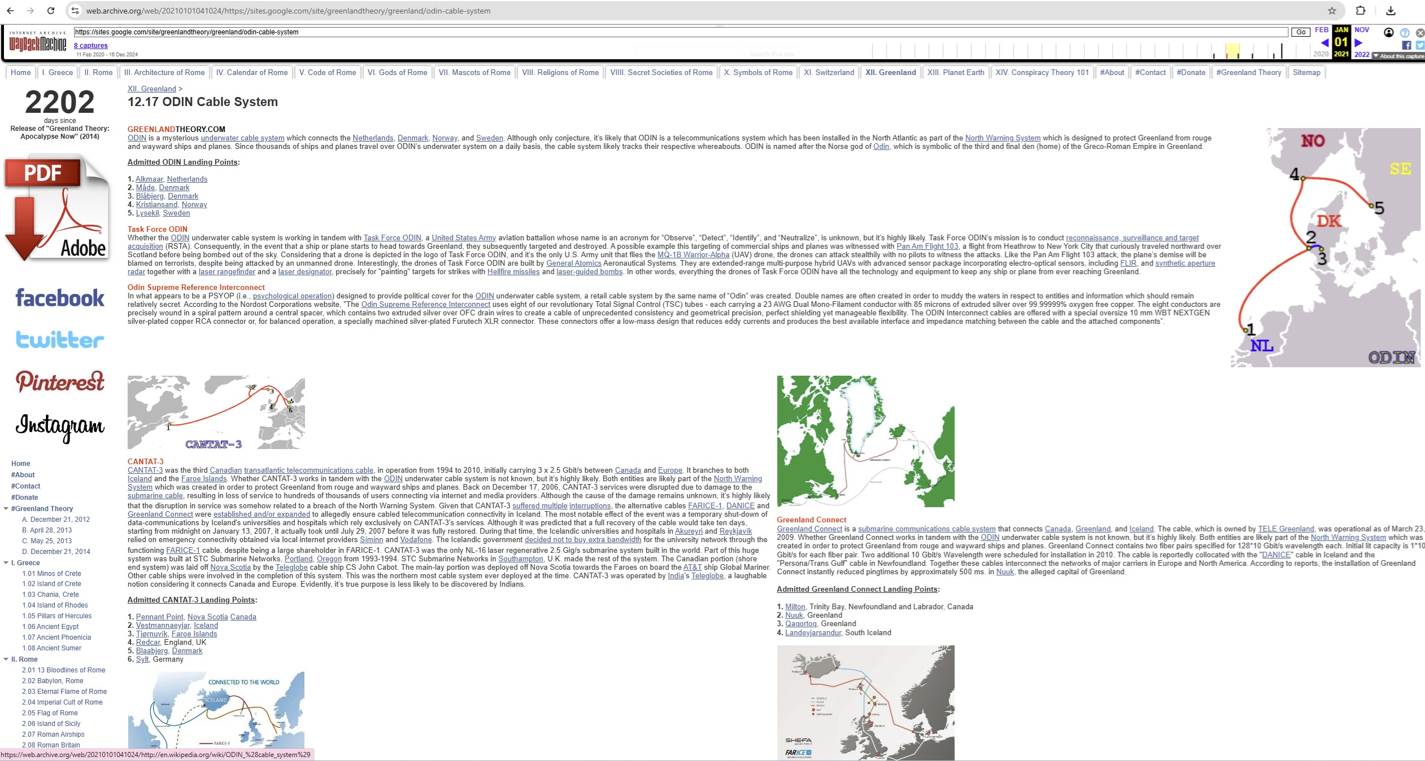Image resolution: width=1425 pixels, height=761 pixels.
Task: Click the Wayback URL input field
Action: click(x=678, y=32)
